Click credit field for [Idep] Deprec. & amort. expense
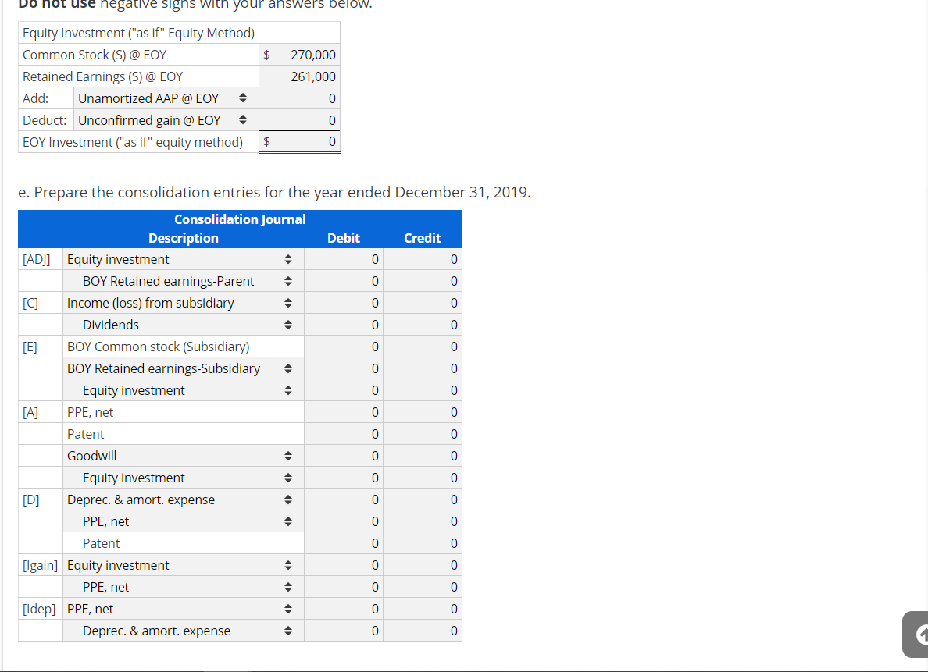This screenshot has height=672, width=928. coord(423,631)
